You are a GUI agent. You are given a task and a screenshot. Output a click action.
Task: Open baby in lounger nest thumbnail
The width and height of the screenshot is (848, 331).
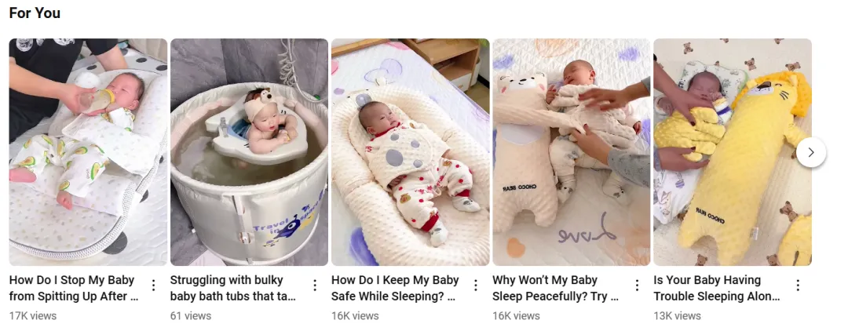tap(411, 151)
